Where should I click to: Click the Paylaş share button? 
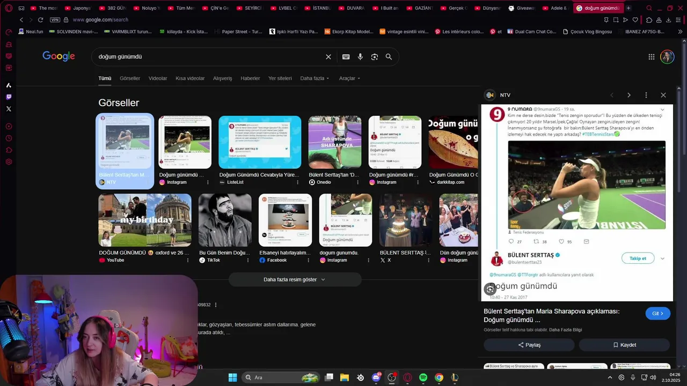click(529, 345)
